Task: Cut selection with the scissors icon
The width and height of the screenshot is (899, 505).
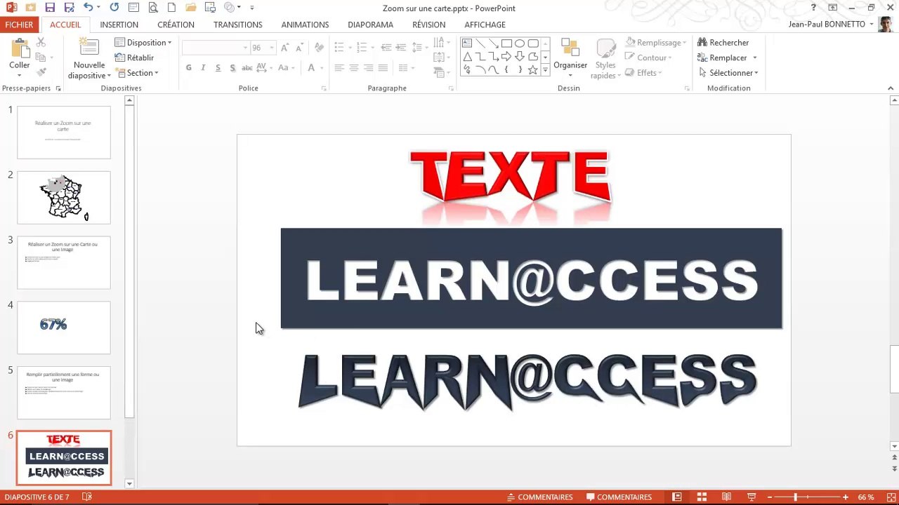Action: tap(41, 43)
